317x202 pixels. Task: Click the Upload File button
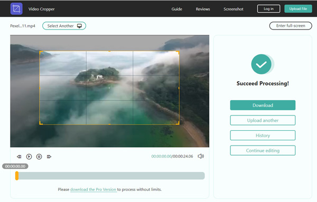point(298,8)
